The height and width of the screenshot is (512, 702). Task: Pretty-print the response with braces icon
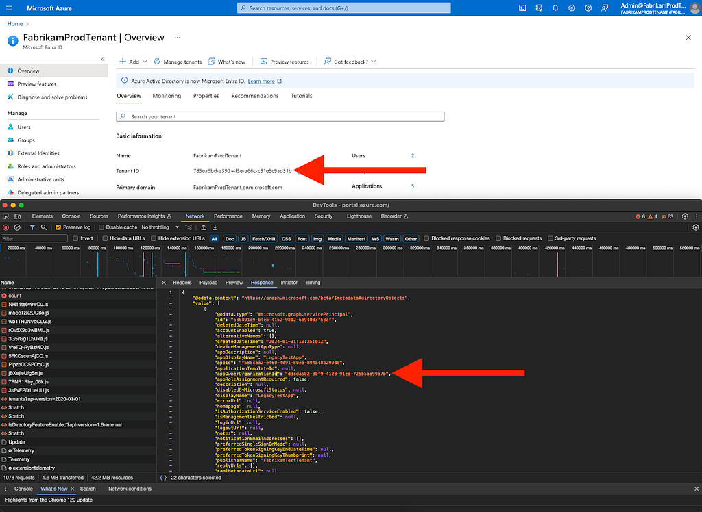(163, 478)
